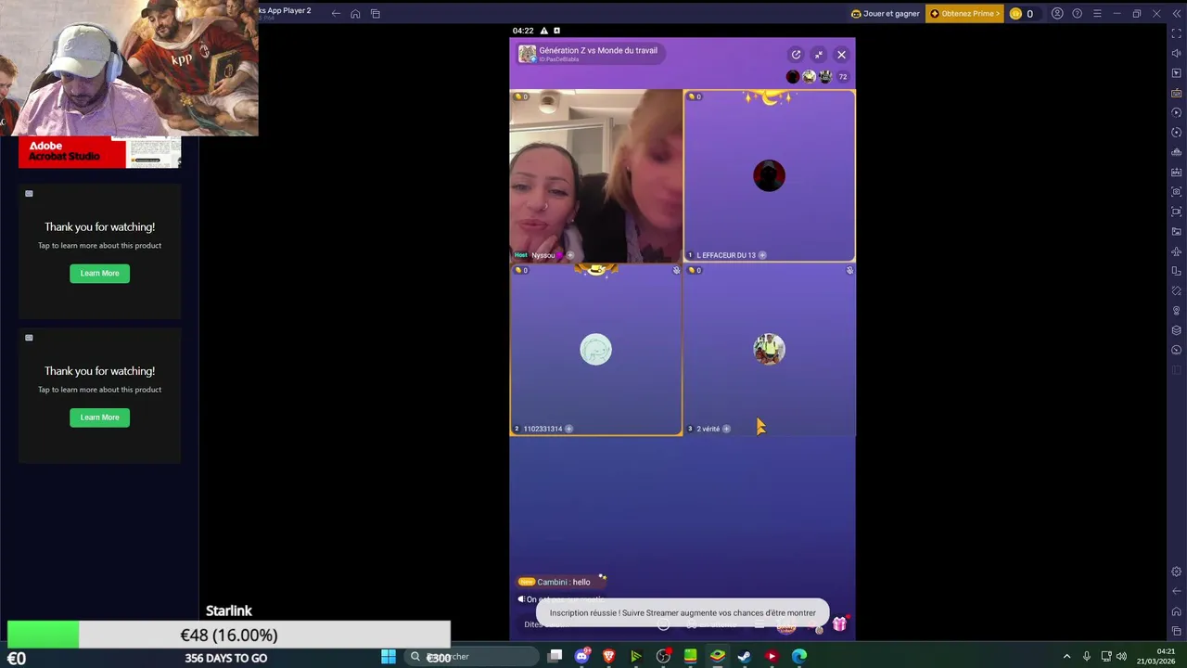The width and height of the screenshot is (1187, 668).
Task: Click the Jouer et gagner button
Action: tap(886, 14)
